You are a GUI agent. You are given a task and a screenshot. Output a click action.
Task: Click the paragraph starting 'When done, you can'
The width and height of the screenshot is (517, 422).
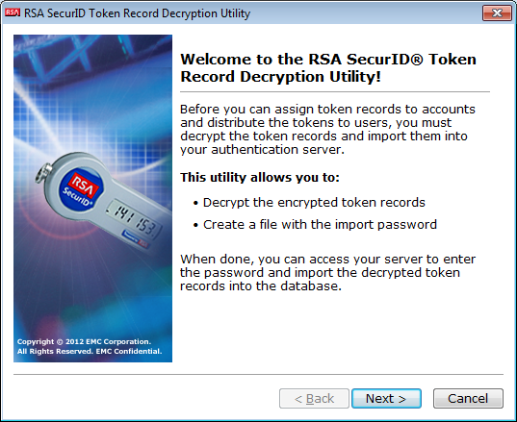point(327,273)
